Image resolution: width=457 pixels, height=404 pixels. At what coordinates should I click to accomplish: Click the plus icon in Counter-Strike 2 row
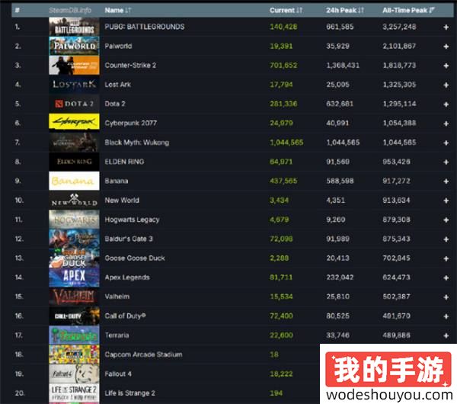(446, 66)
